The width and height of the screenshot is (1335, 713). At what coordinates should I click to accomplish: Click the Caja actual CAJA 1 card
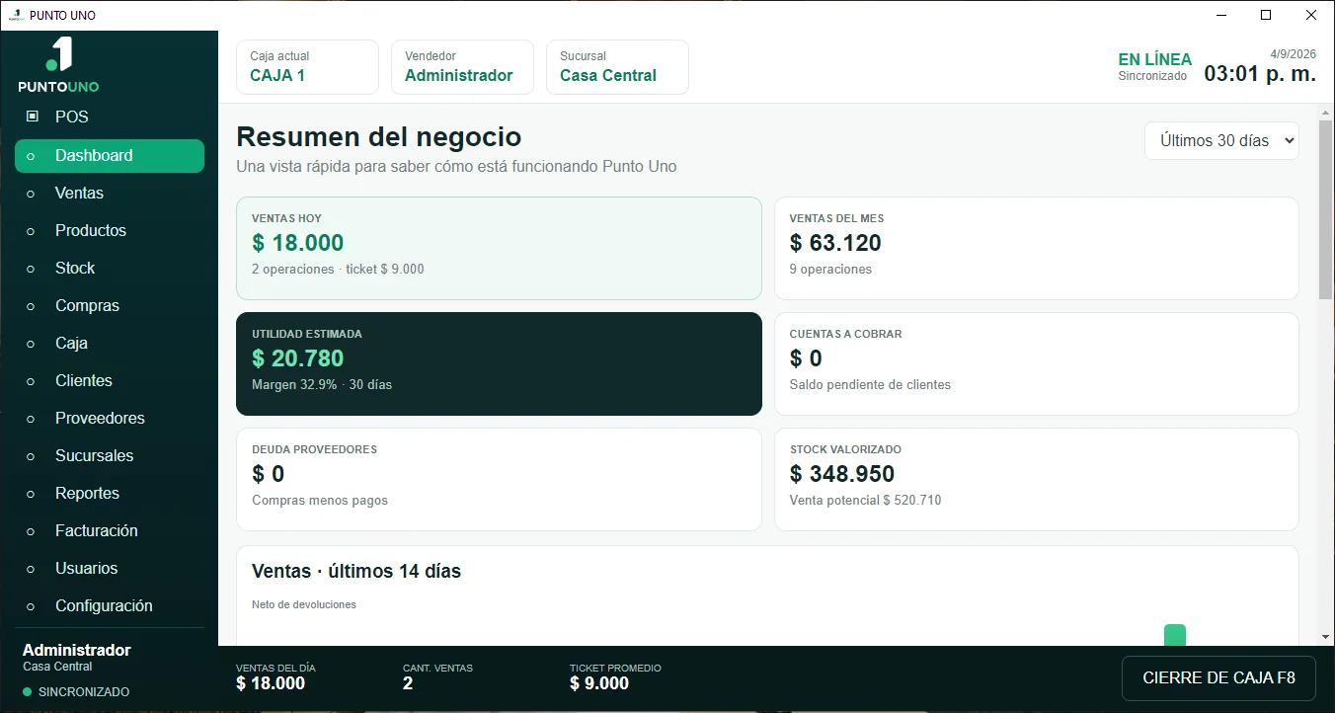pyautogui.click(x=308, y=67)
